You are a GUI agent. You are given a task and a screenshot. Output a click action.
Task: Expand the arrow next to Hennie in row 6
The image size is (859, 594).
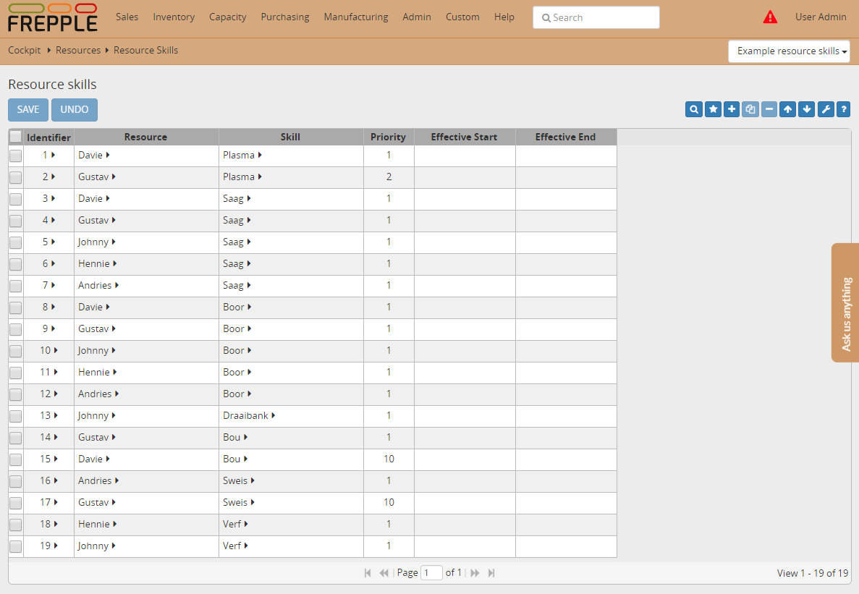click(x=115, y=264)
